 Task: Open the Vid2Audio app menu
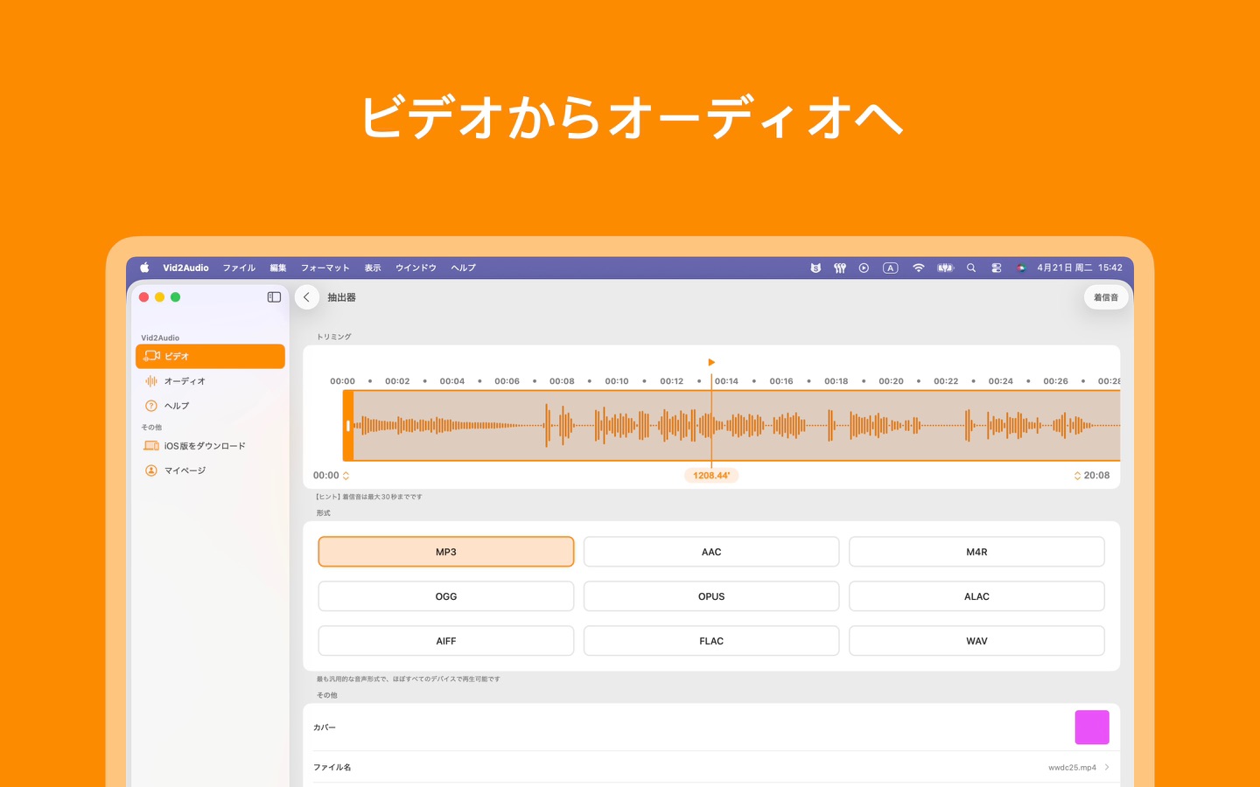185,268
